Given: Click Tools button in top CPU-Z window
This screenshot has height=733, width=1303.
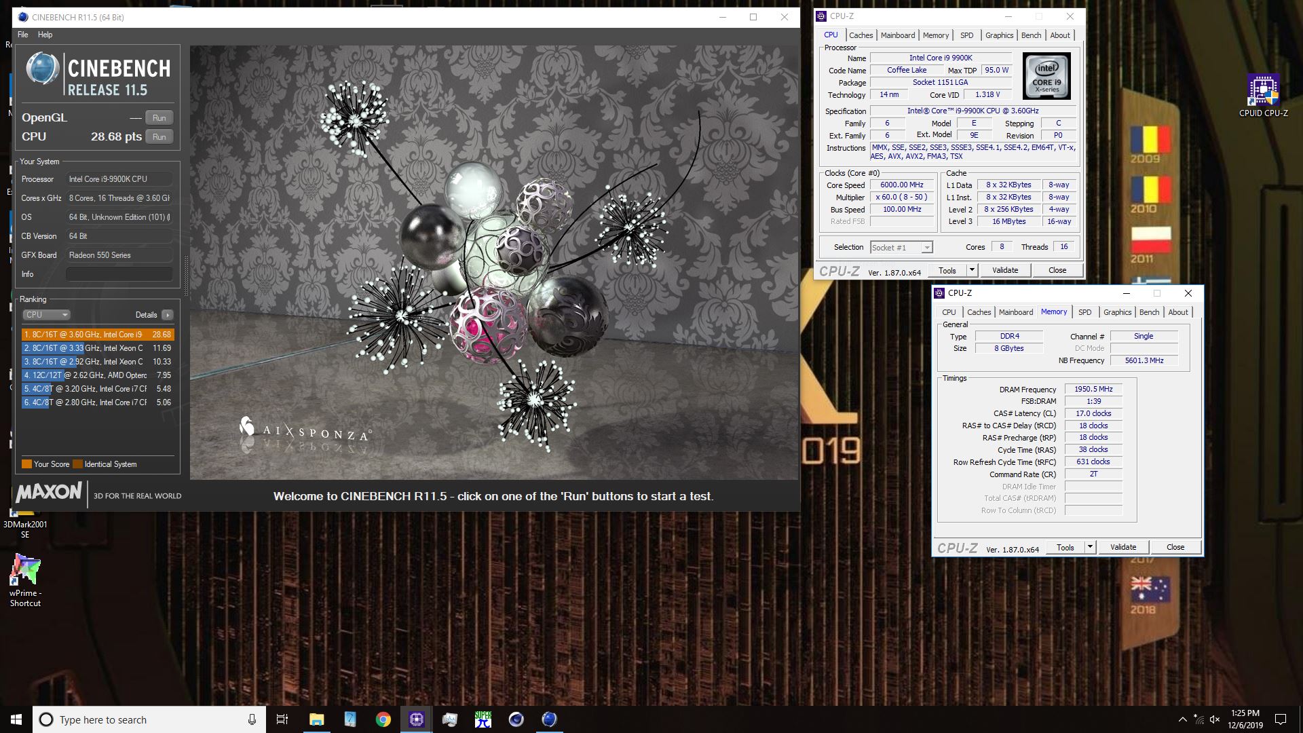Looking at the screenshot, I should [947, 270].
